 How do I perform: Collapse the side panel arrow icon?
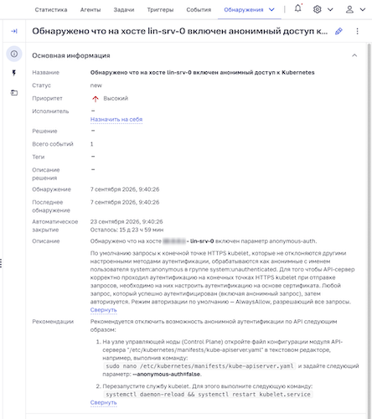tap(14, 31)
